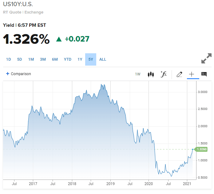Choose the 1Y time range
The height and width of the screenshot is (194, 214).
point(80,59)
